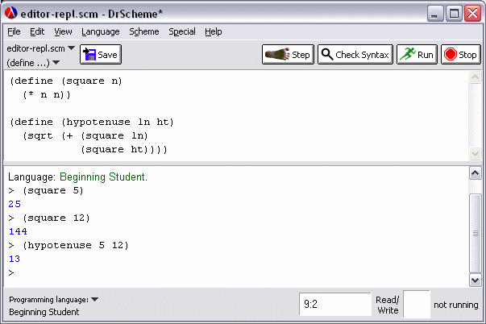Viewport: 486px width, 324px height.
Task: Click the Step button with foot icon
Action: point(288,55)
